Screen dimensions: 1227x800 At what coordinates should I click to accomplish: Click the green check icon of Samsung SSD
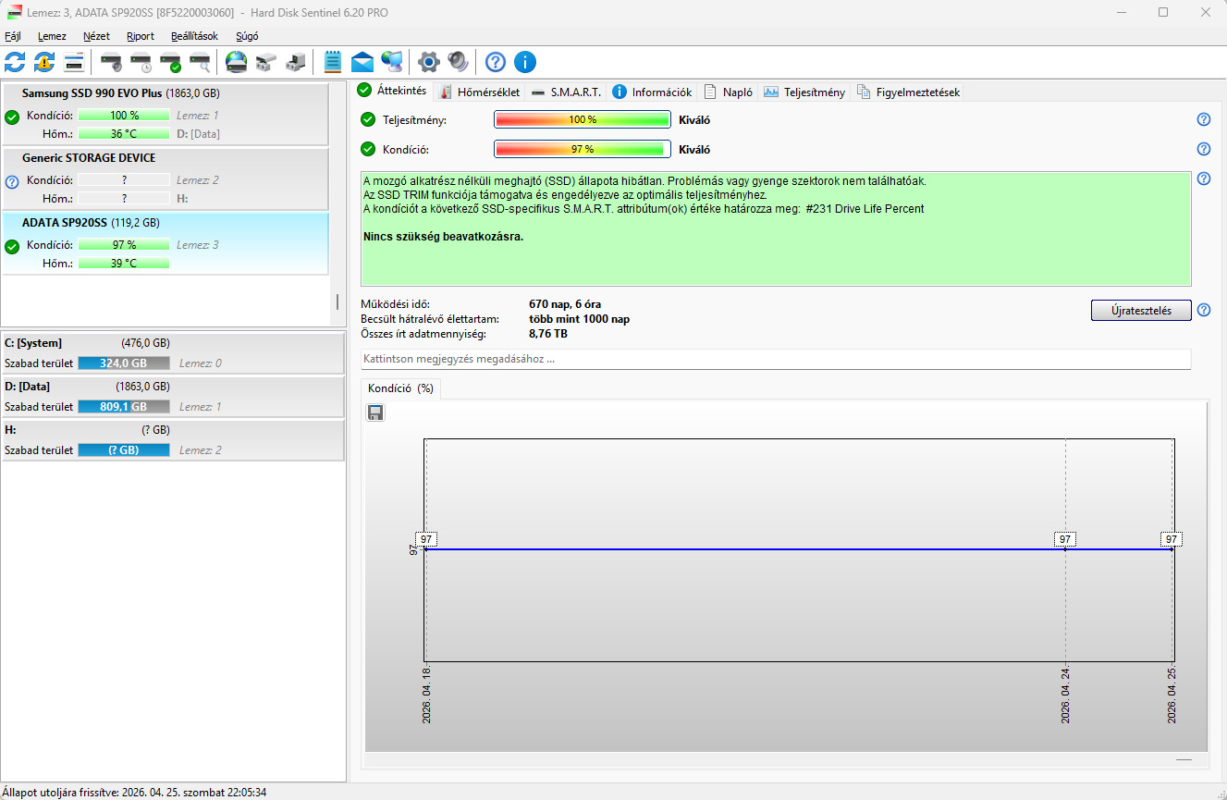[12, 117]
